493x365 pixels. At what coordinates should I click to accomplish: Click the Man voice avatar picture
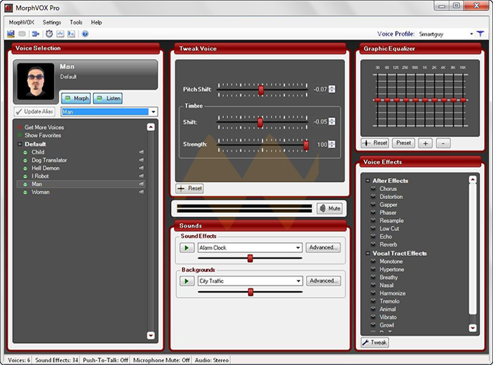click(x=36, y=81)
